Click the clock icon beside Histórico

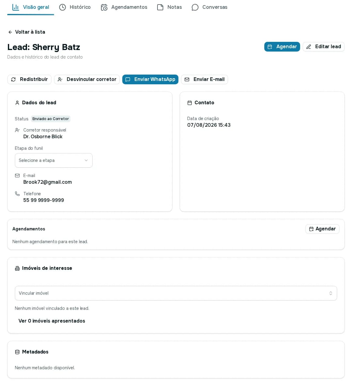[63, 7]
